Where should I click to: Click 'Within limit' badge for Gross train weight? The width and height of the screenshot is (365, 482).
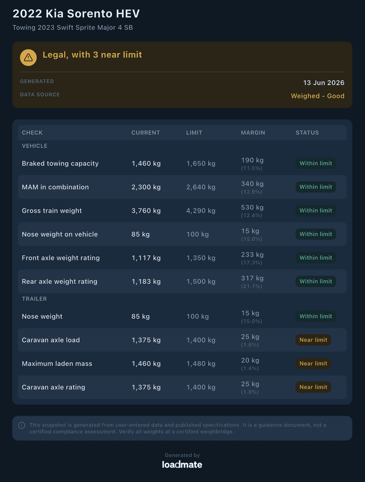pos(316,211)
